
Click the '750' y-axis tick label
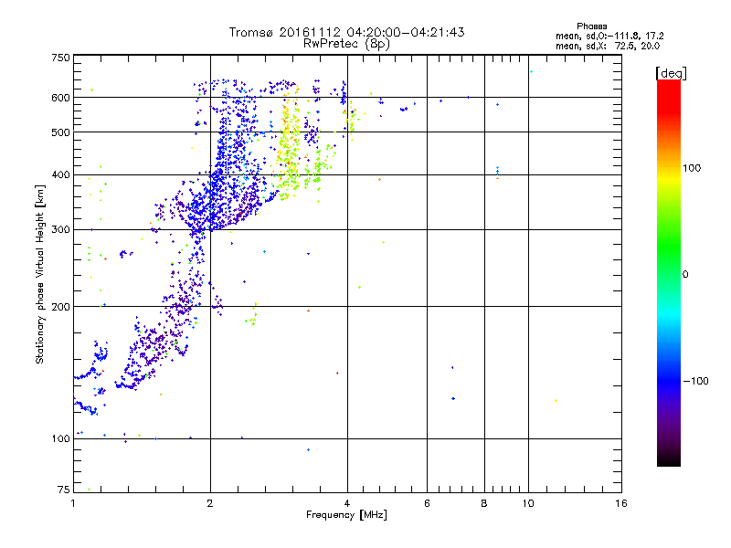tap(60, 58)
